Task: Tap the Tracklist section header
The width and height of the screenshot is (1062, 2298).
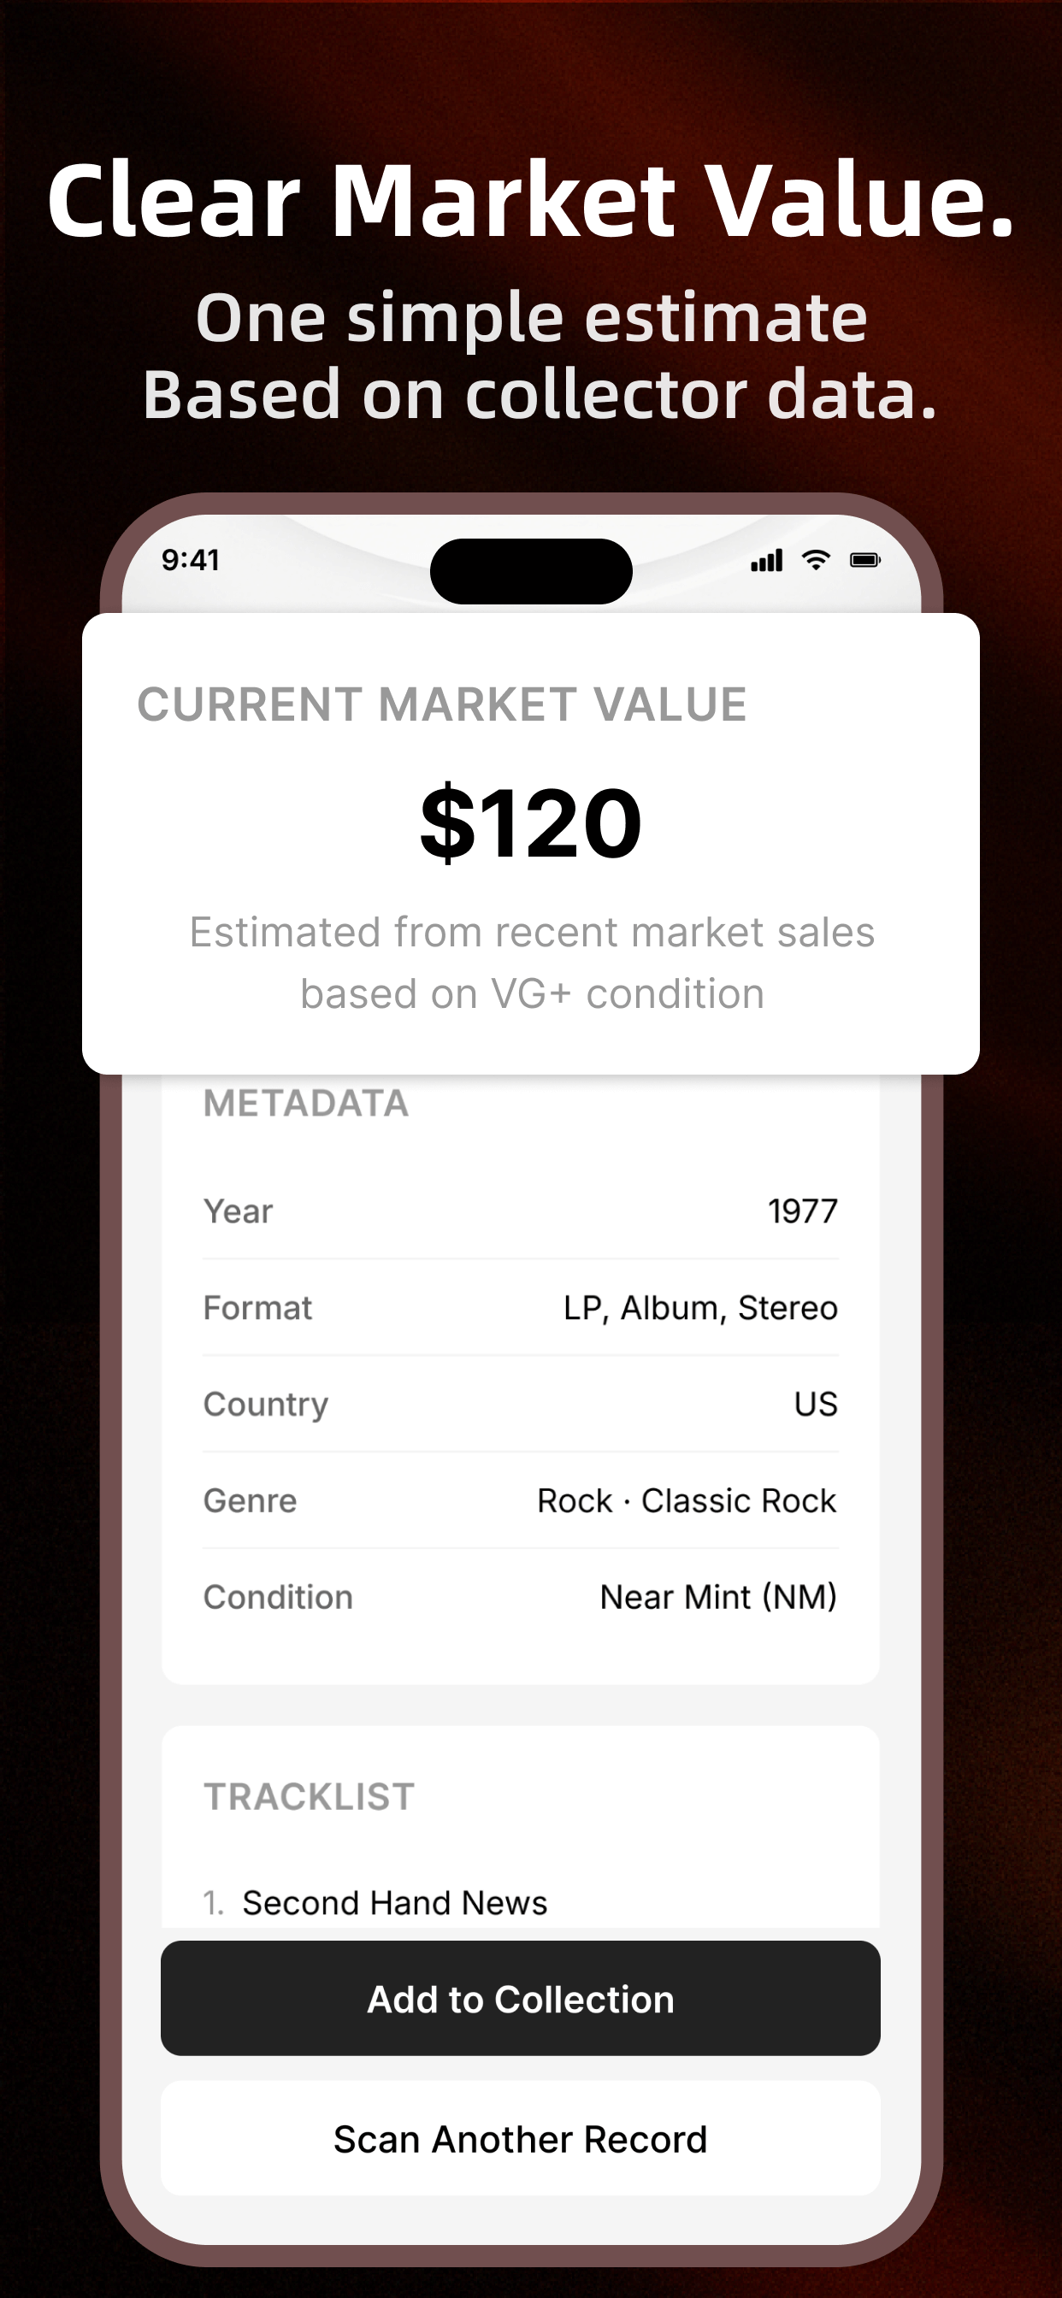Action: [x=309, y=1797]
